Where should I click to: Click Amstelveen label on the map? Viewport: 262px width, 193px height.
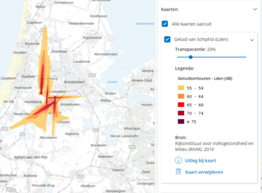[70, 105]
